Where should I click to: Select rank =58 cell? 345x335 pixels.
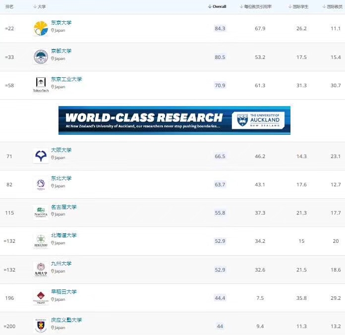click(x=9, y=85)
